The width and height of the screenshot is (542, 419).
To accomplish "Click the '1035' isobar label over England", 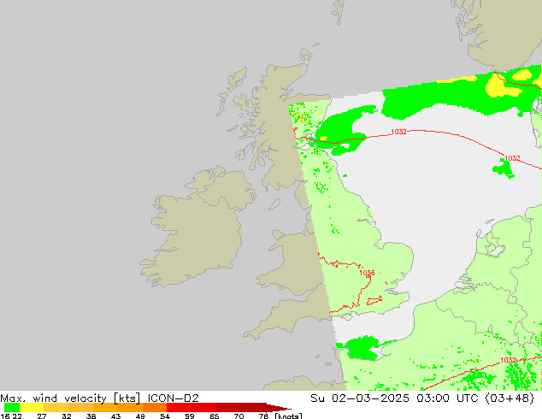I will (367, 273).
